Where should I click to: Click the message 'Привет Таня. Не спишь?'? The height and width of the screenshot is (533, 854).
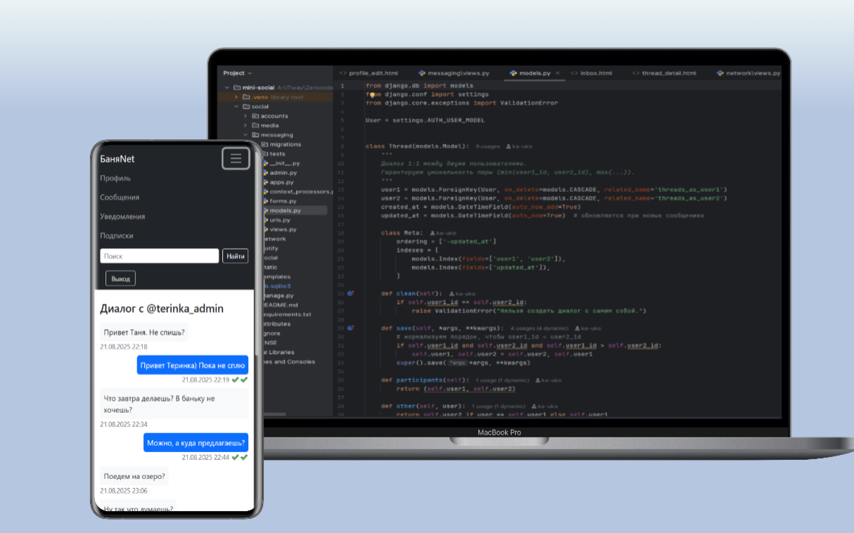coord(144,333)
